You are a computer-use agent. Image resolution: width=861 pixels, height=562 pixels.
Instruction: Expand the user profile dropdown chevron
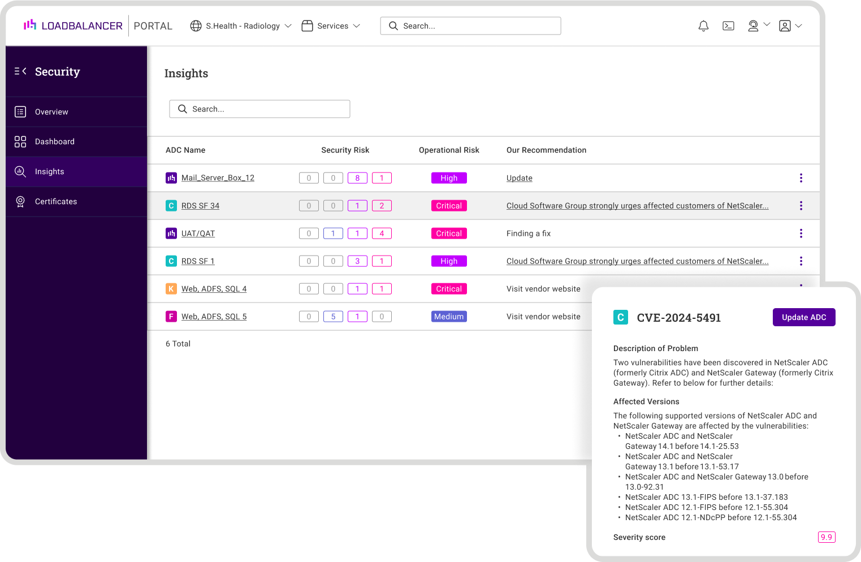tap(799, 26)
